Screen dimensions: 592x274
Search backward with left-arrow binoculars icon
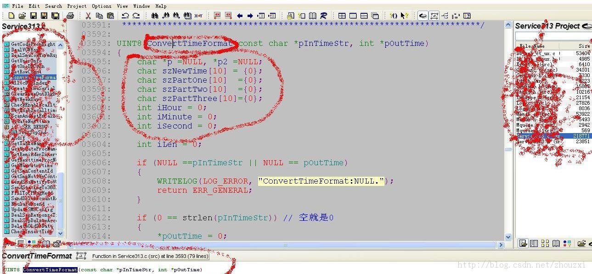(x=166, y=16)
